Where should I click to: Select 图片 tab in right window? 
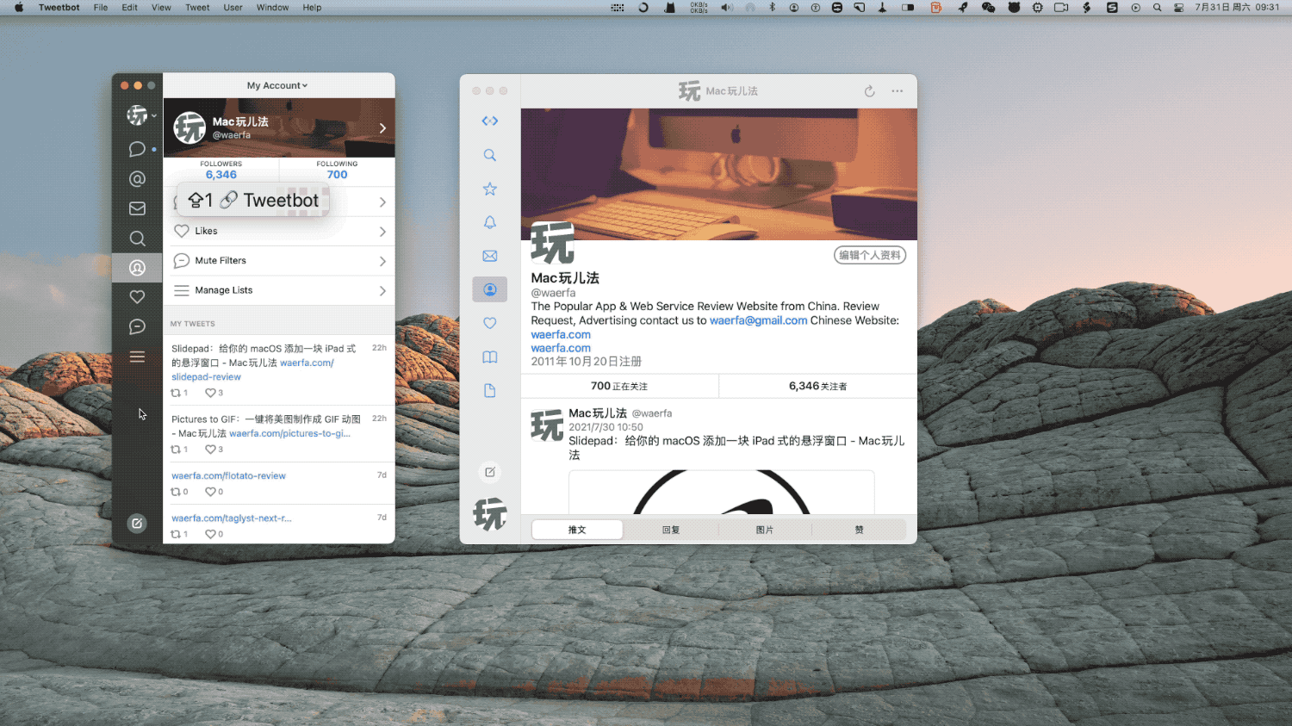(x=765, y=530)
